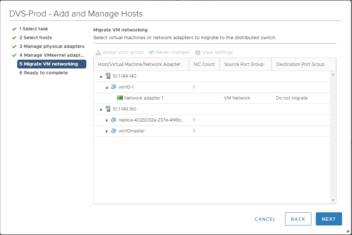Click the scrollbar down arrow
This screenshot has width=352, height=235.
pos(333,201)
